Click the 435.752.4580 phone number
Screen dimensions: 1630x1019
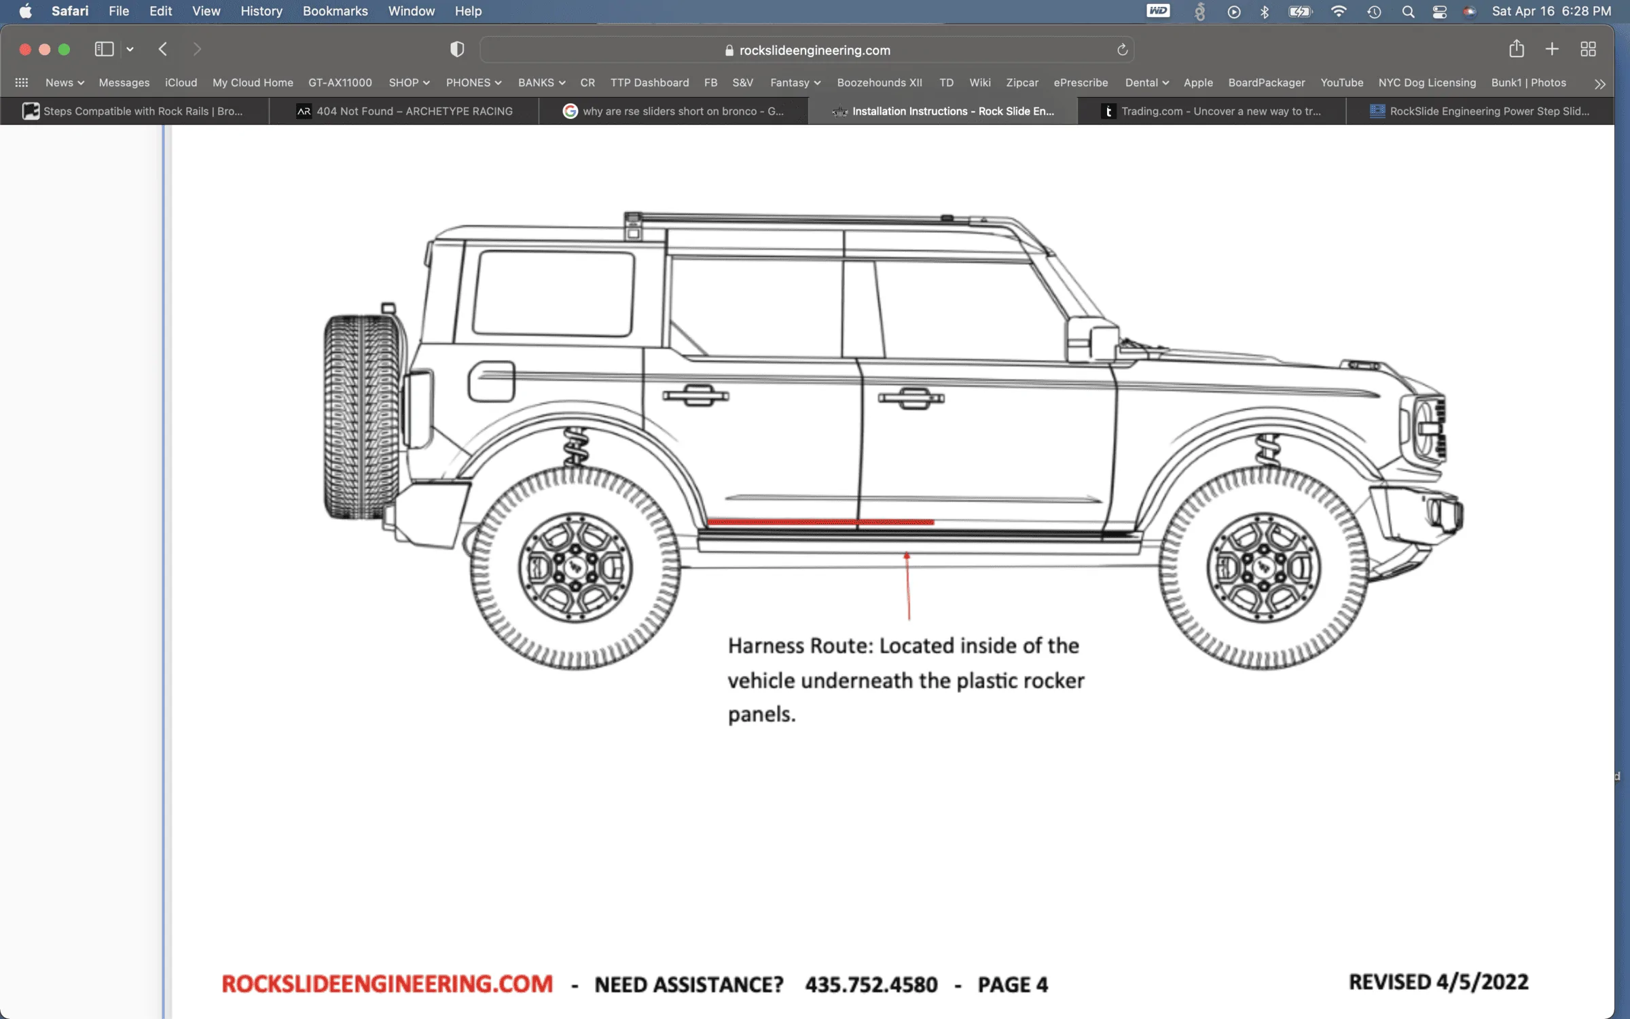(x=871, y=984)
